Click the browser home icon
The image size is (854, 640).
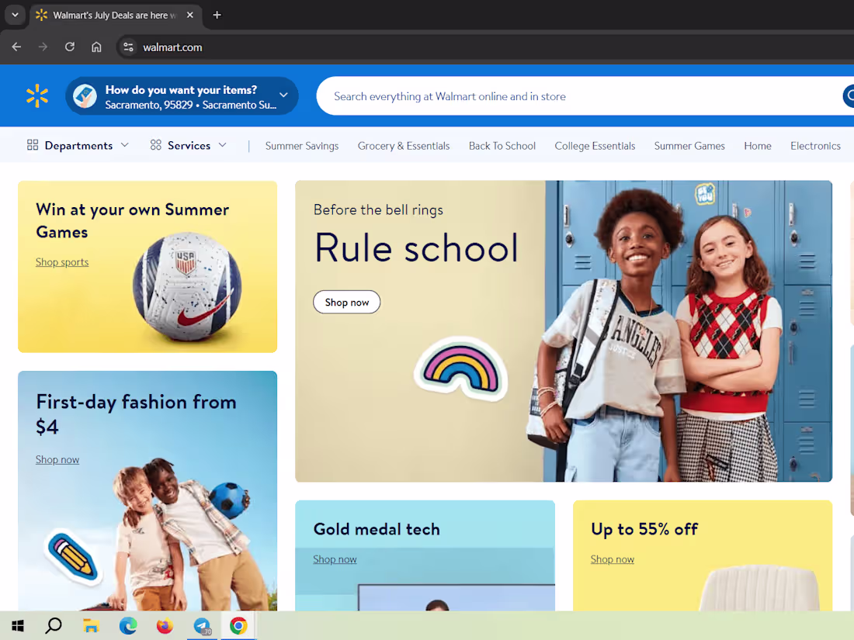pos(96,47)
